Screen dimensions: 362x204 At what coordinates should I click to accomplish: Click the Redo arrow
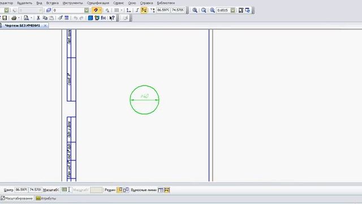point(81,18)
